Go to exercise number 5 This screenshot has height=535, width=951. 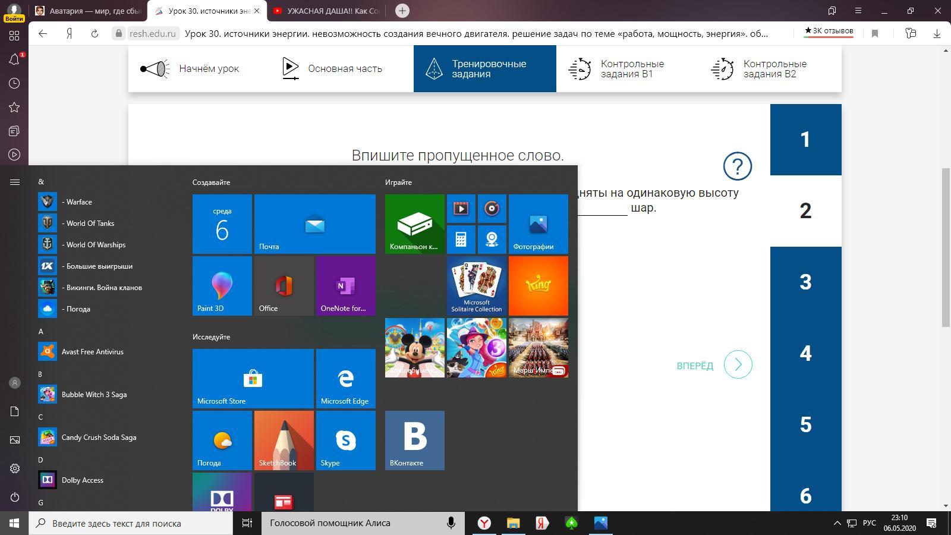(x=806, y=425)
